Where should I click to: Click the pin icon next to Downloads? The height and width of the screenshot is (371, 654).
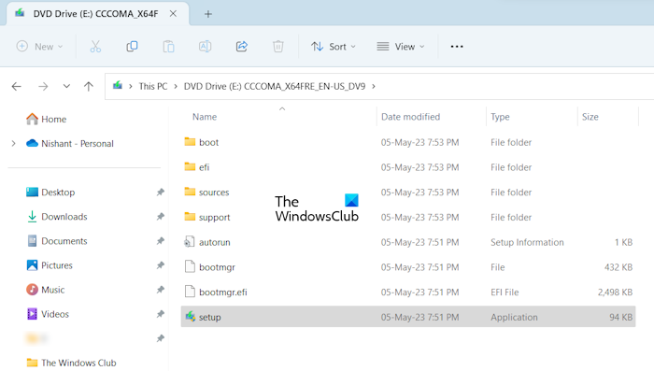160,217
